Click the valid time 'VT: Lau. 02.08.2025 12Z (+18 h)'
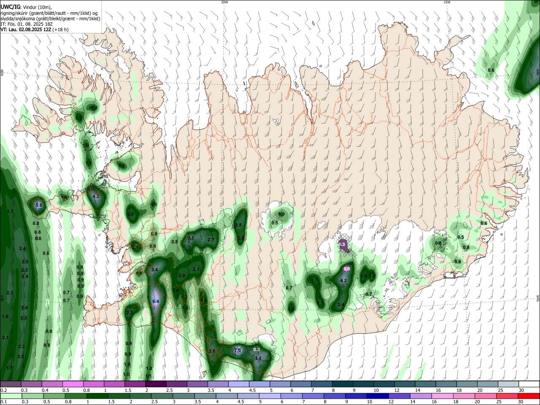540x405 pixels. (x=34, y=30)
